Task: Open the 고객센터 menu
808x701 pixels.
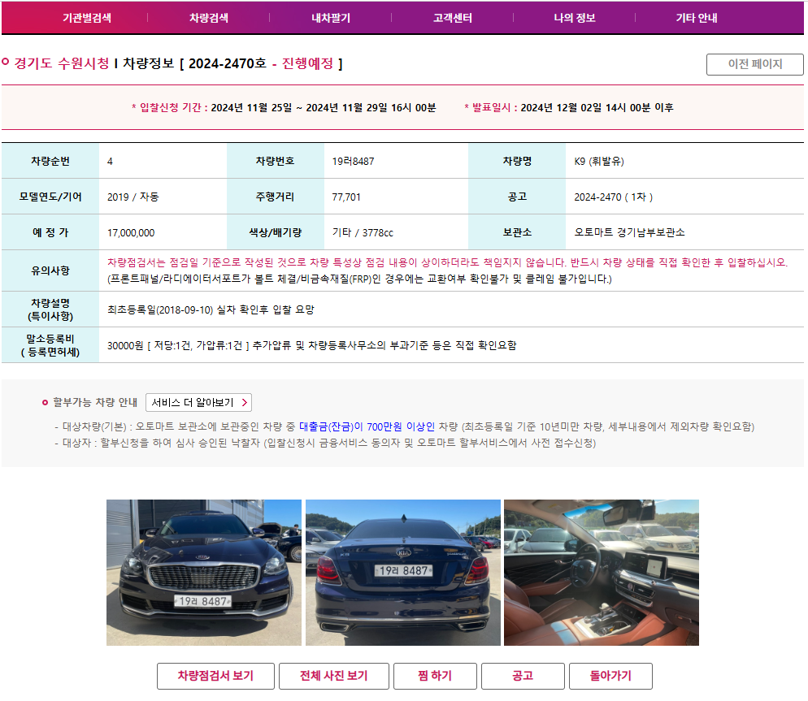Action: [x=453, y=18]
